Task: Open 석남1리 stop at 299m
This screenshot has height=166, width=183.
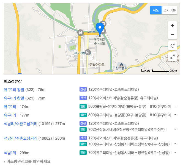Action: (x=10, y=153)
